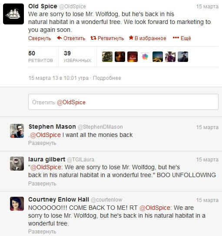Click the favorite star icon (В избранное)

click(131, 38)
